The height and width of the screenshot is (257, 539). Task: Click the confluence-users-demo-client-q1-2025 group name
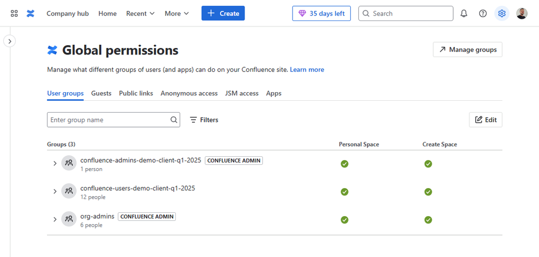point(138,188)
